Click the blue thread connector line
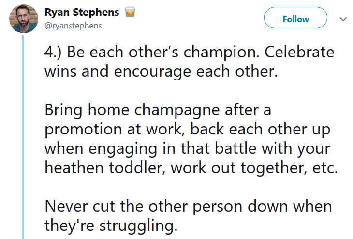Image resolution: width=353 pixels, height=239 pixels. click(x=23, y=136)
